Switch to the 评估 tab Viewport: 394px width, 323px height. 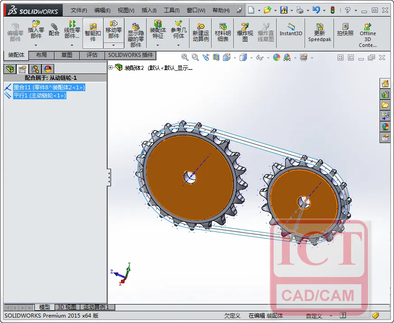(92, 55)
